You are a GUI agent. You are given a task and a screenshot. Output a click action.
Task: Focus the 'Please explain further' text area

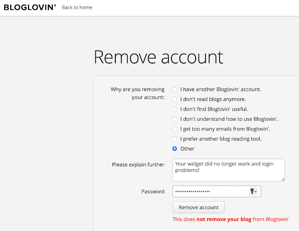(x=228, y=170)
